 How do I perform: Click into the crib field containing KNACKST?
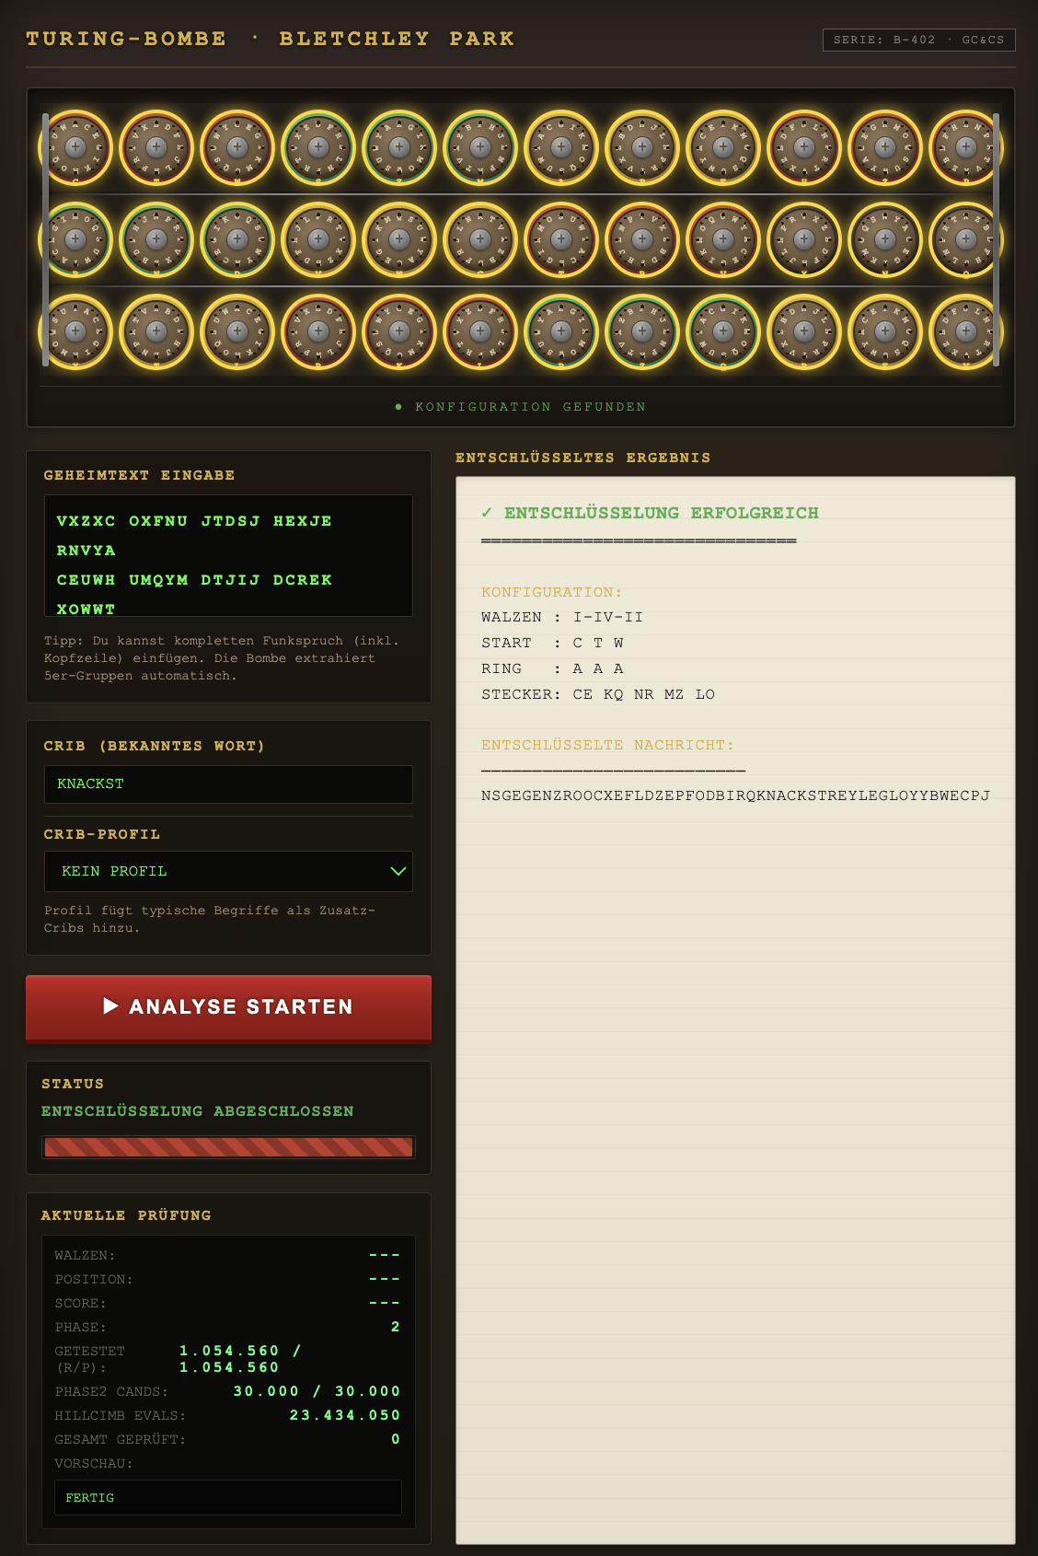[x=228, y=784]
